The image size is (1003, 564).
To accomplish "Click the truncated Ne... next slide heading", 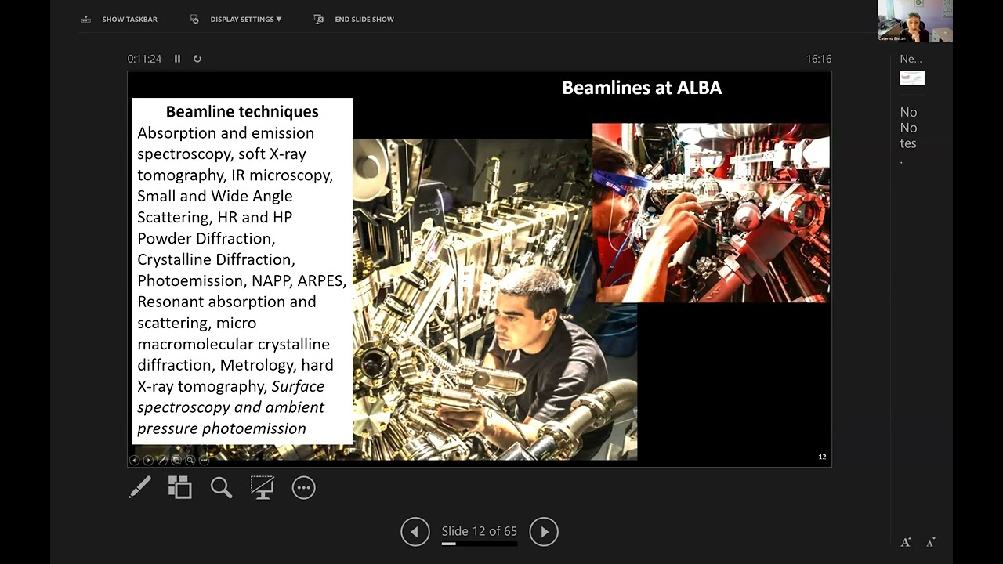I will pos(911,59).
